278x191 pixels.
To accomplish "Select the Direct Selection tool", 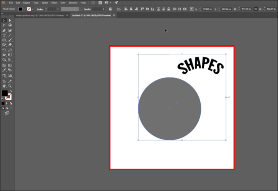I will click(x=10, y=21).
